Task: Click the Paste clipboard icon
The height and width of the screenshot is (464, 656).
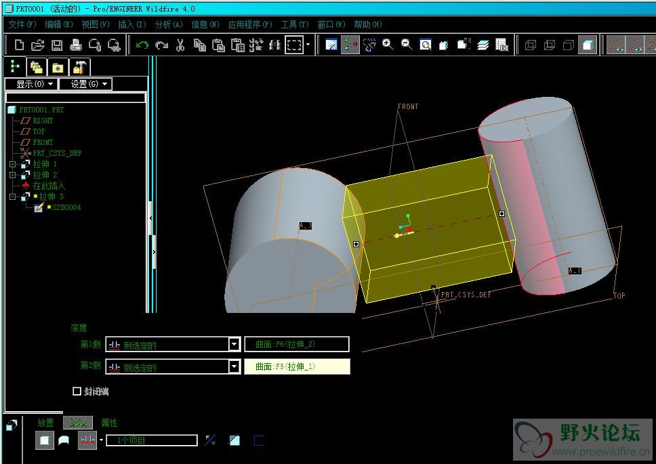Action: (218, 45)
